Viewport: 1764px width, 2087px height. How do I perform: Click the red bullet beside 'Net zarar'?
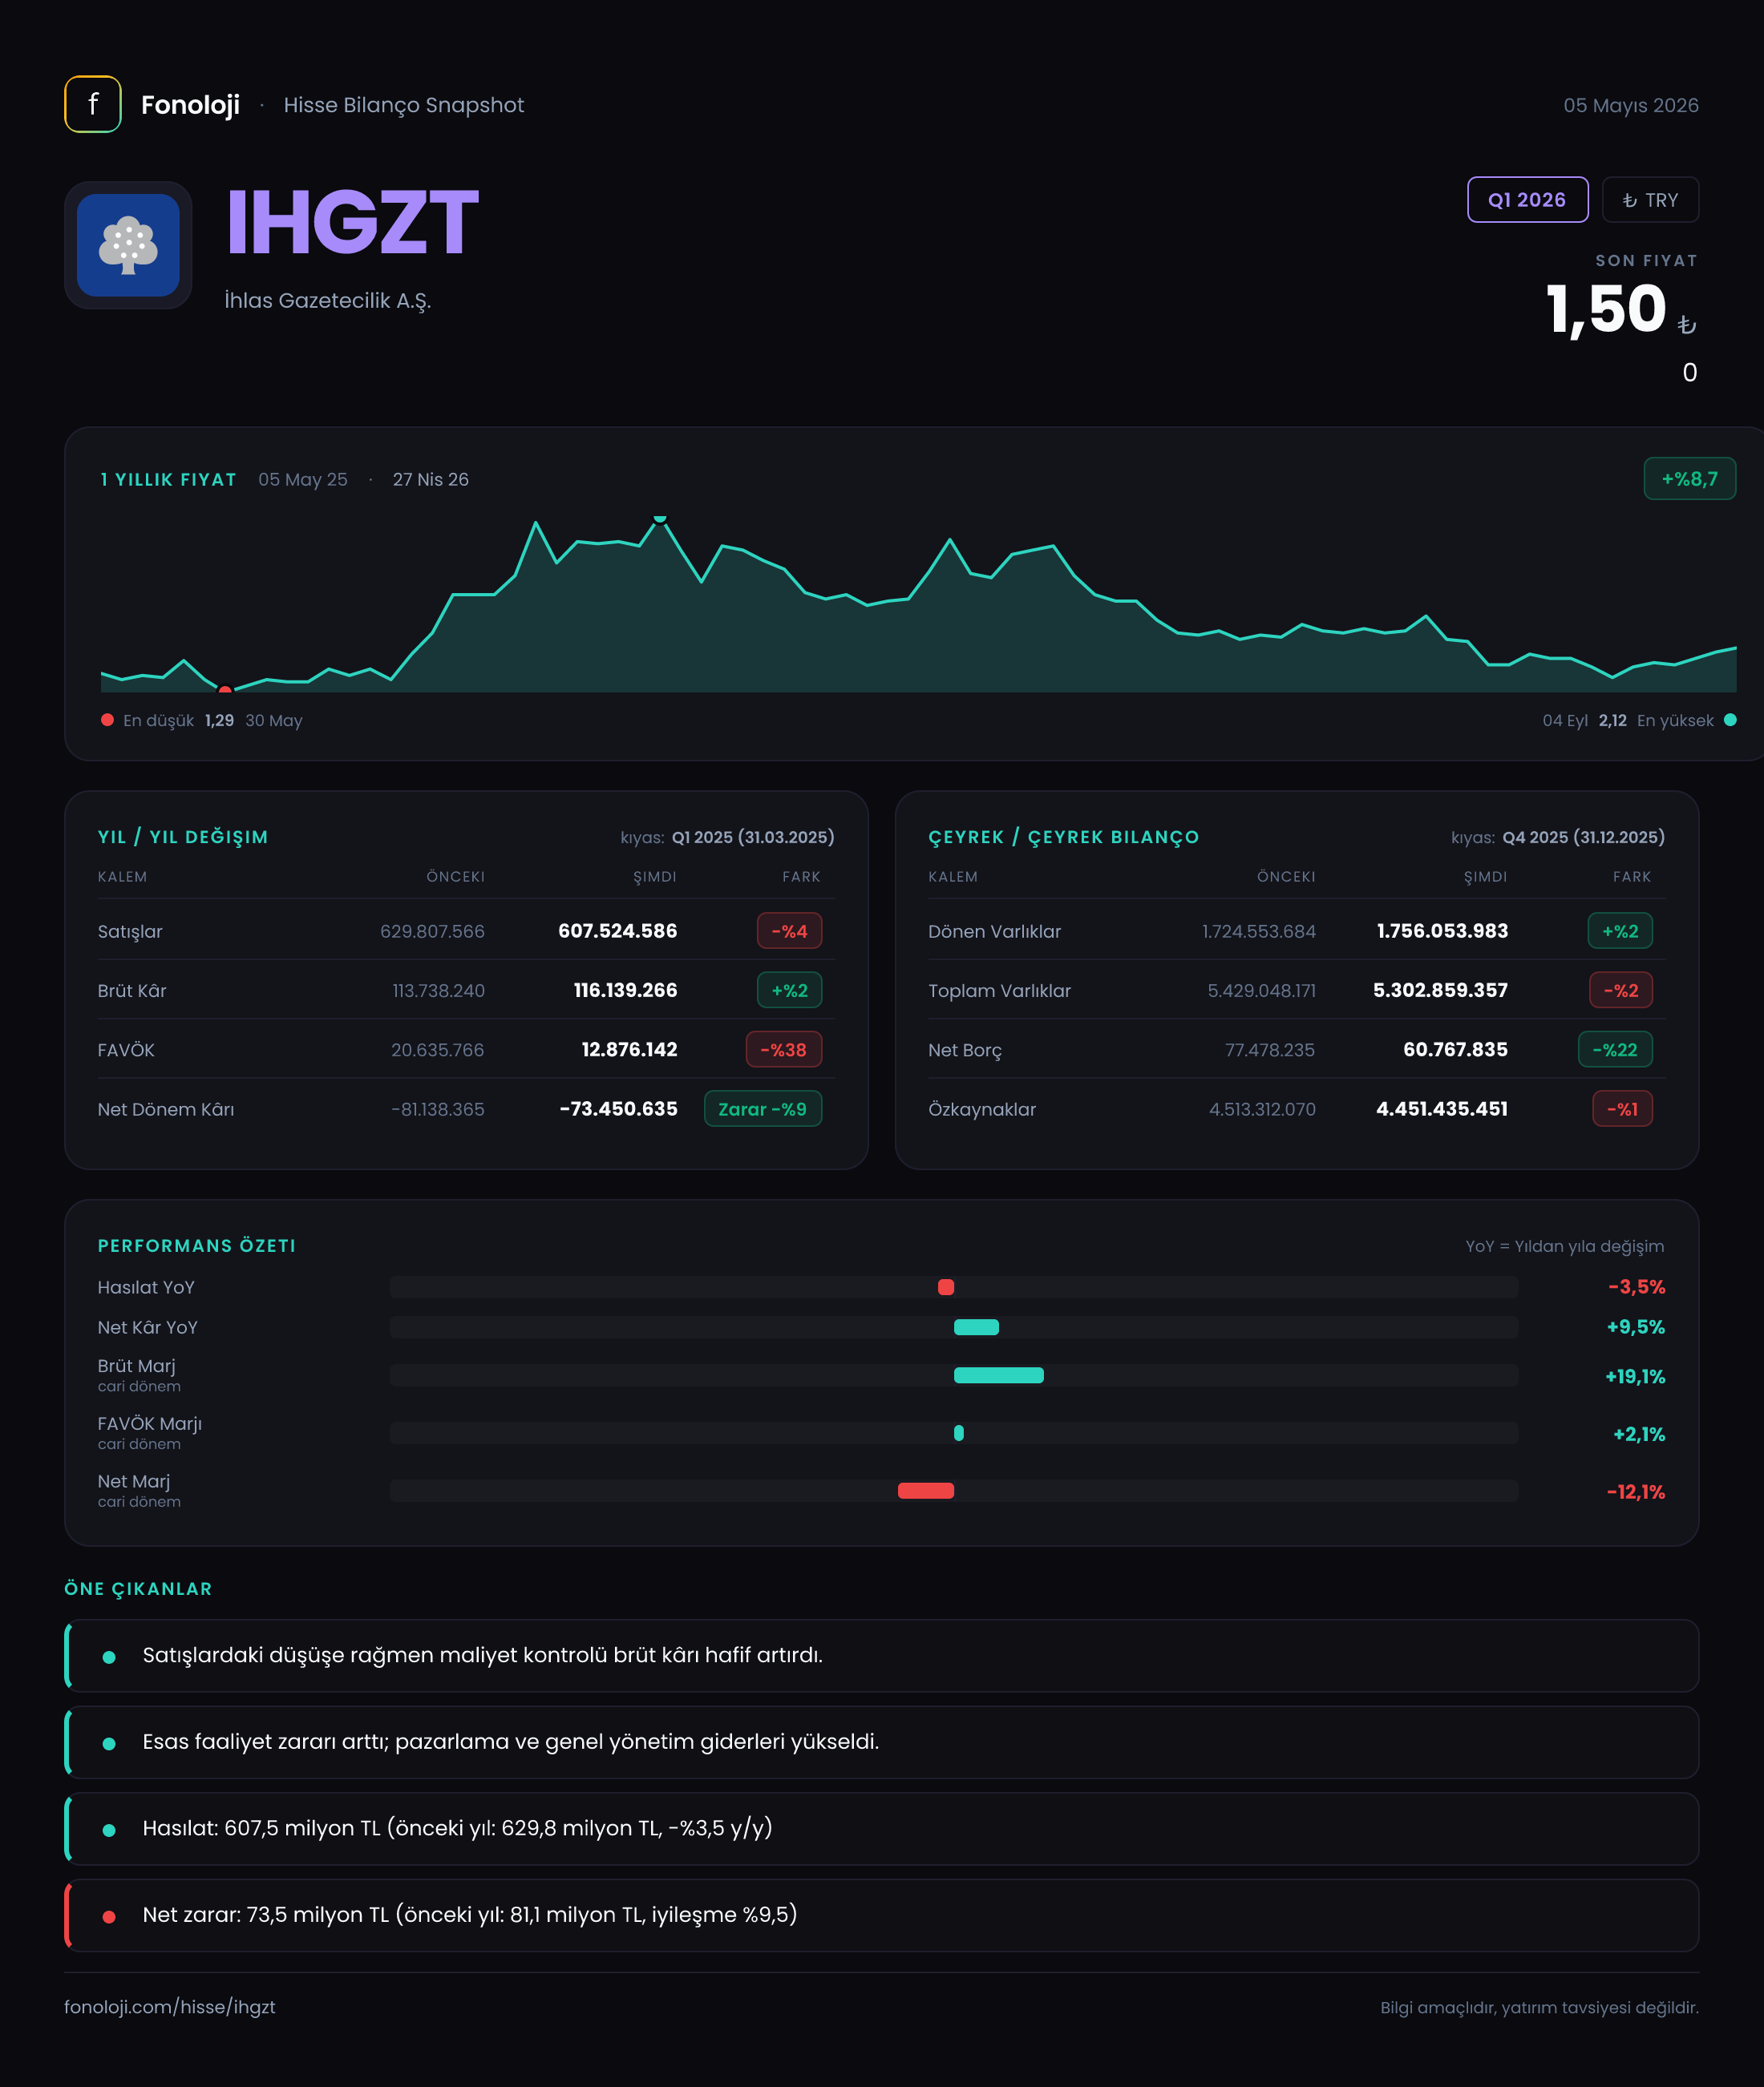pos(109,1916)
